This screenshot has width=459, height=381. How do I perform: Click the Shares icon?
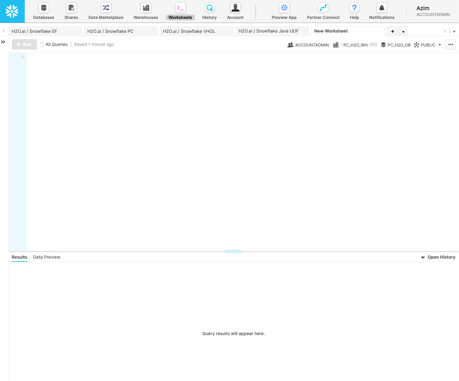tap(71, 8)
